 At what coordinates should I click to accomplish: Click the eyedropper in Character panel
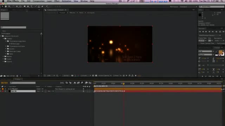[217, 51]
